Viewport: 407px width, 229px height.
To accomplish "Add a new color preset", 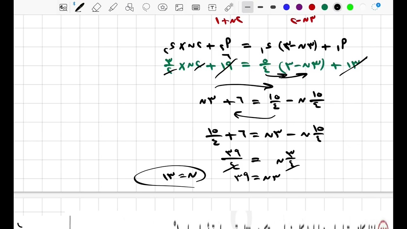I will (x=376, y=6).
